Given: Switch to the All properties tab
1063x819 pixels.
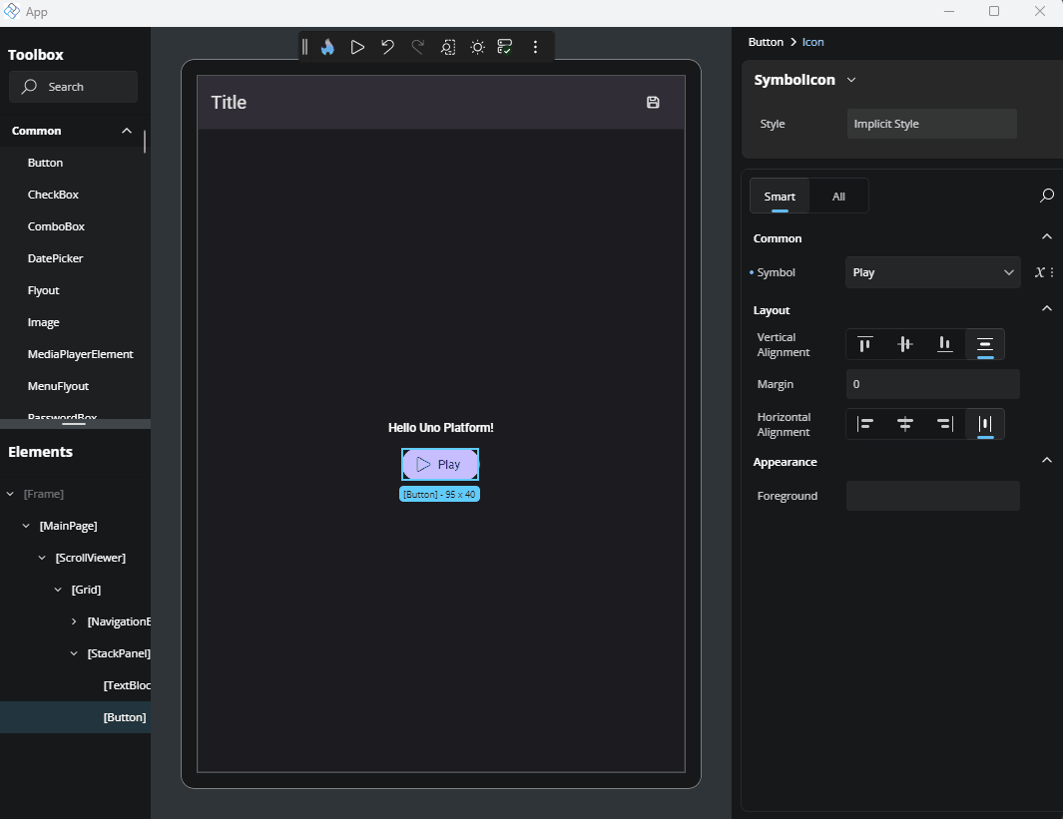Looking at the screenshot, I should point(838,196).
